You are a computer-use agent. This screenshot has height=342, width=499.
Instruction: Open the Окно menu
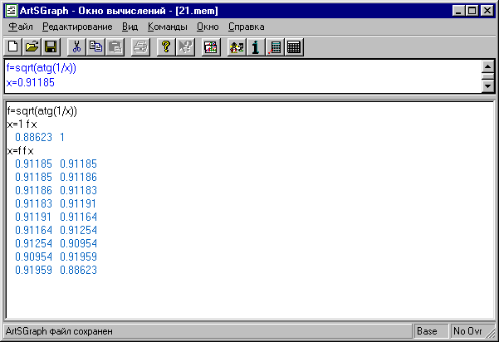click(208, 27)
